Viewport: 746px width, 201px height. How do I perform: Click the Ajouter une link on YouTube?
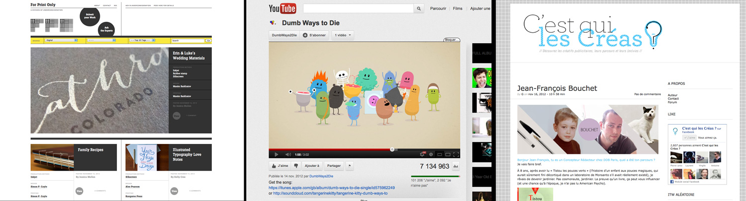480,8
